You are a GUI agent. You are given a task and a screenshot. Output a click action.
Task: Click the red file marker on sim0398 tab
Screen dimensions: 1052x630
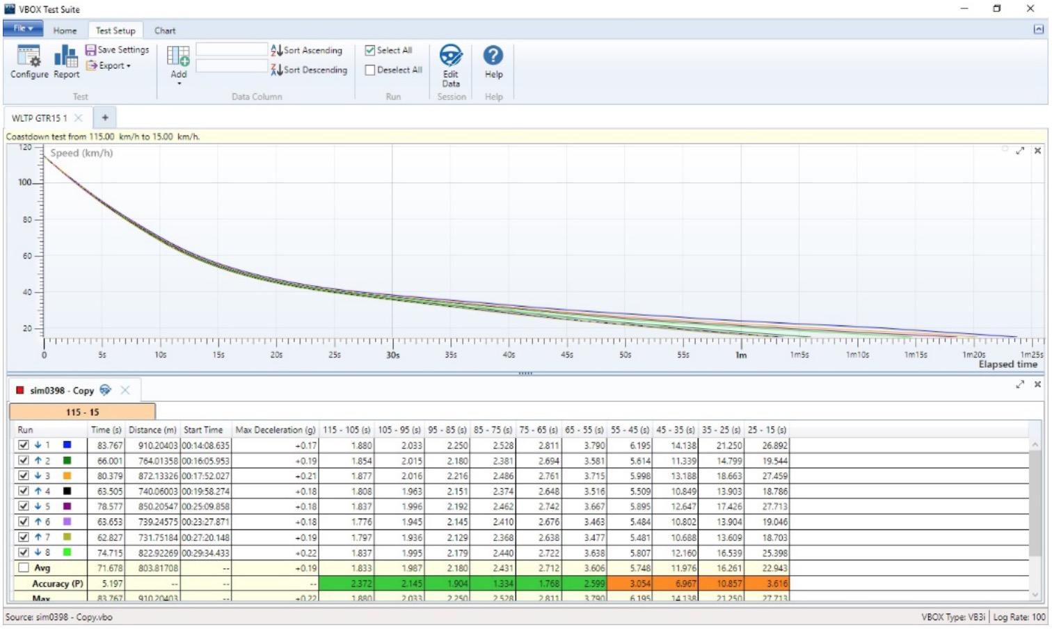(20, 390)
